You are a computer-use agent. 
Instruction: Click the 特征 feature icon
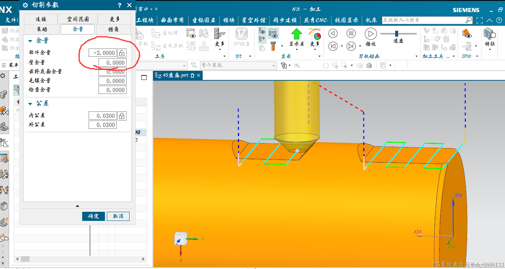489,34
